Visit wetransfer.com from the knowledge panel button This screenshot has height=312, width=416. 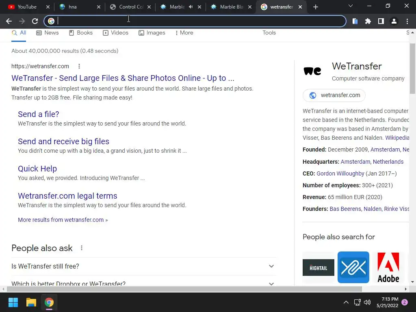334,95
